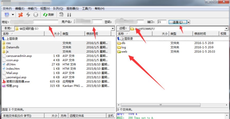Sort local files by 大小 column
Image resolution: width=230 pixels, height=119 pixels.
53,34
